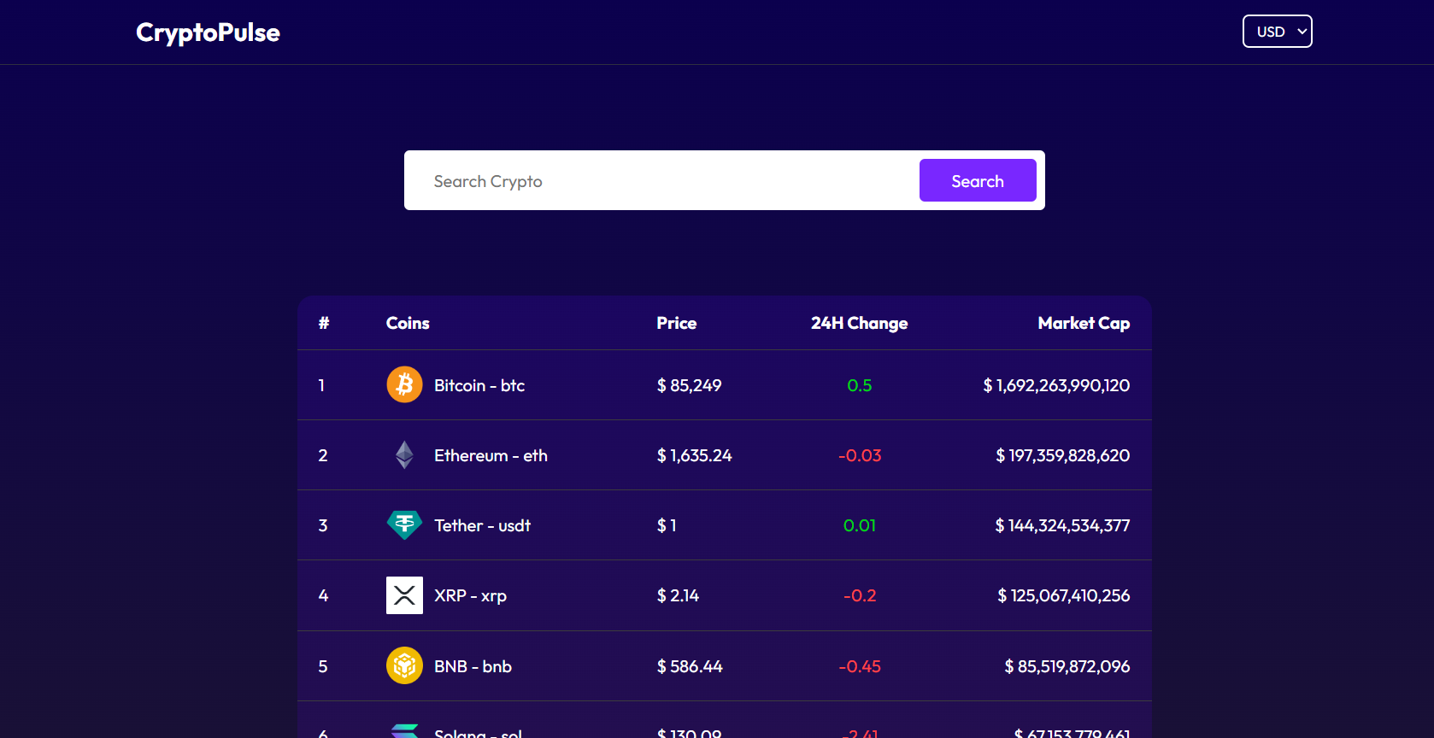
Task: Click the purple Search button
Action: [x=978, y=180]
